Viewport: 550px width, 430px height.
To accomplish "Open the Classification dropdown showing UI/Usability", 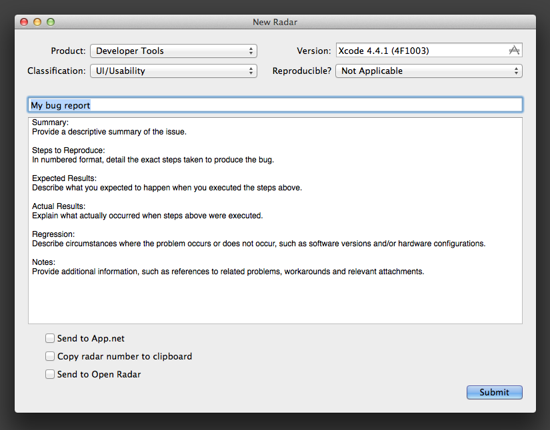I will pyautogui.click(x=173, y=71).
